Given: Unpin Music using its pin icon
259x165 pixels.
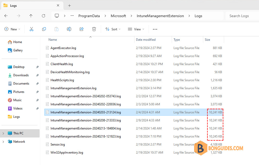Looking at the screenshot, I should point(37,100).
